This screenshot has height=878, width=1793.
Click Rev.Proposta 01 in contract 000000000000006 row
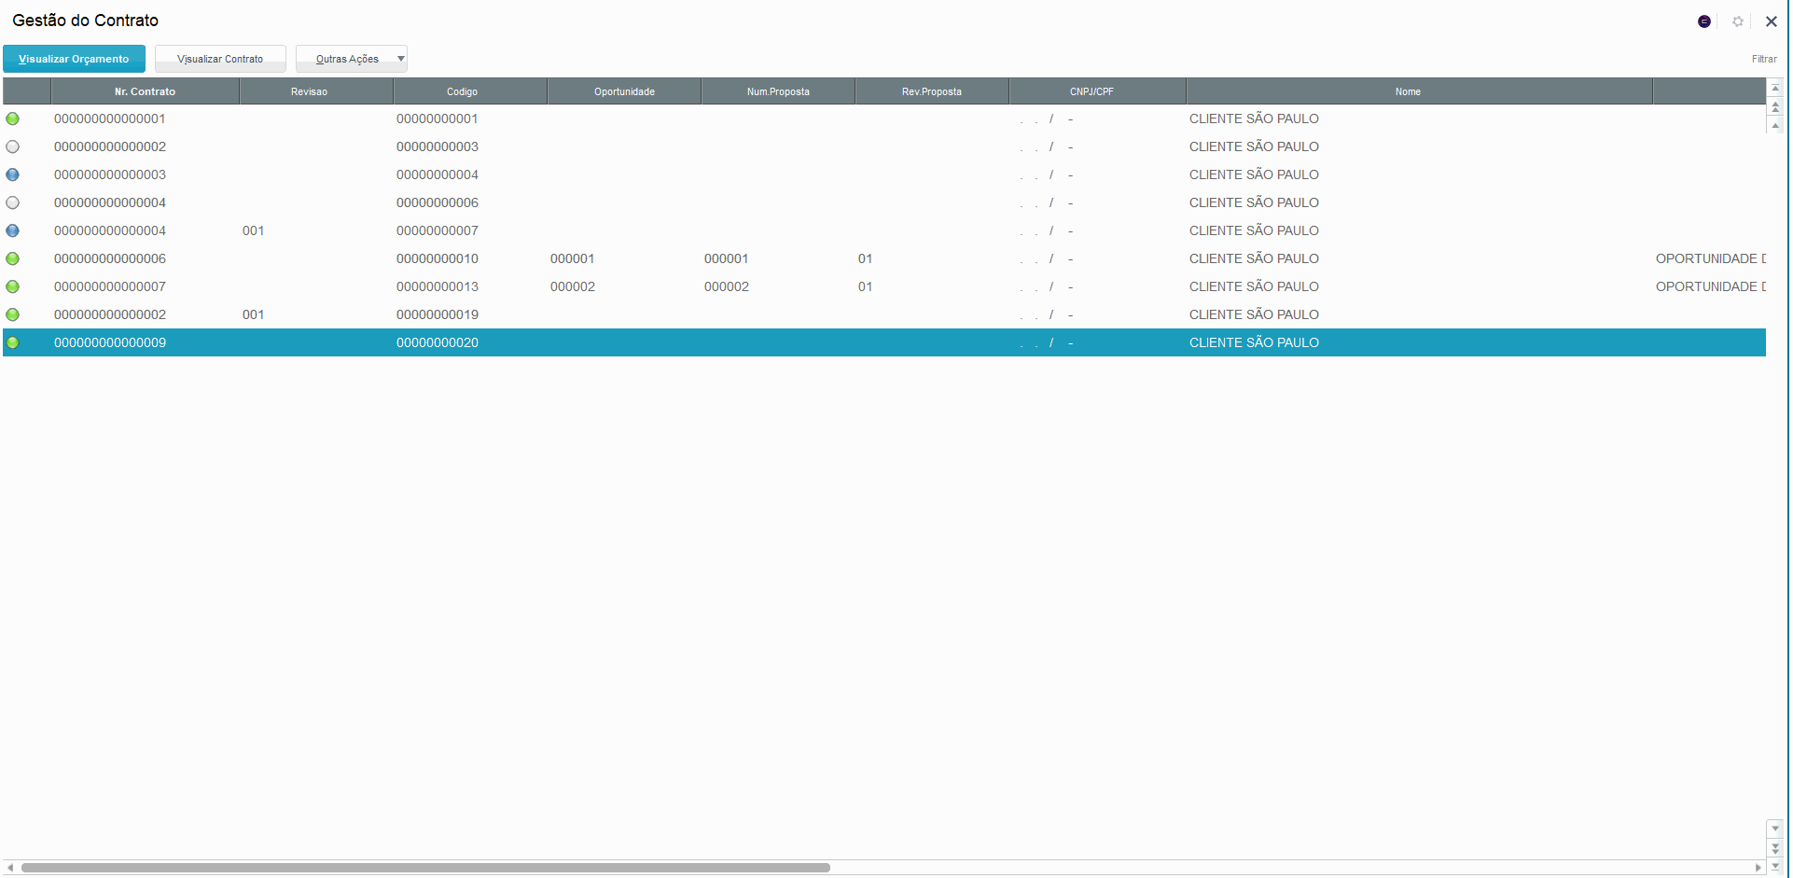coord(865,258)
